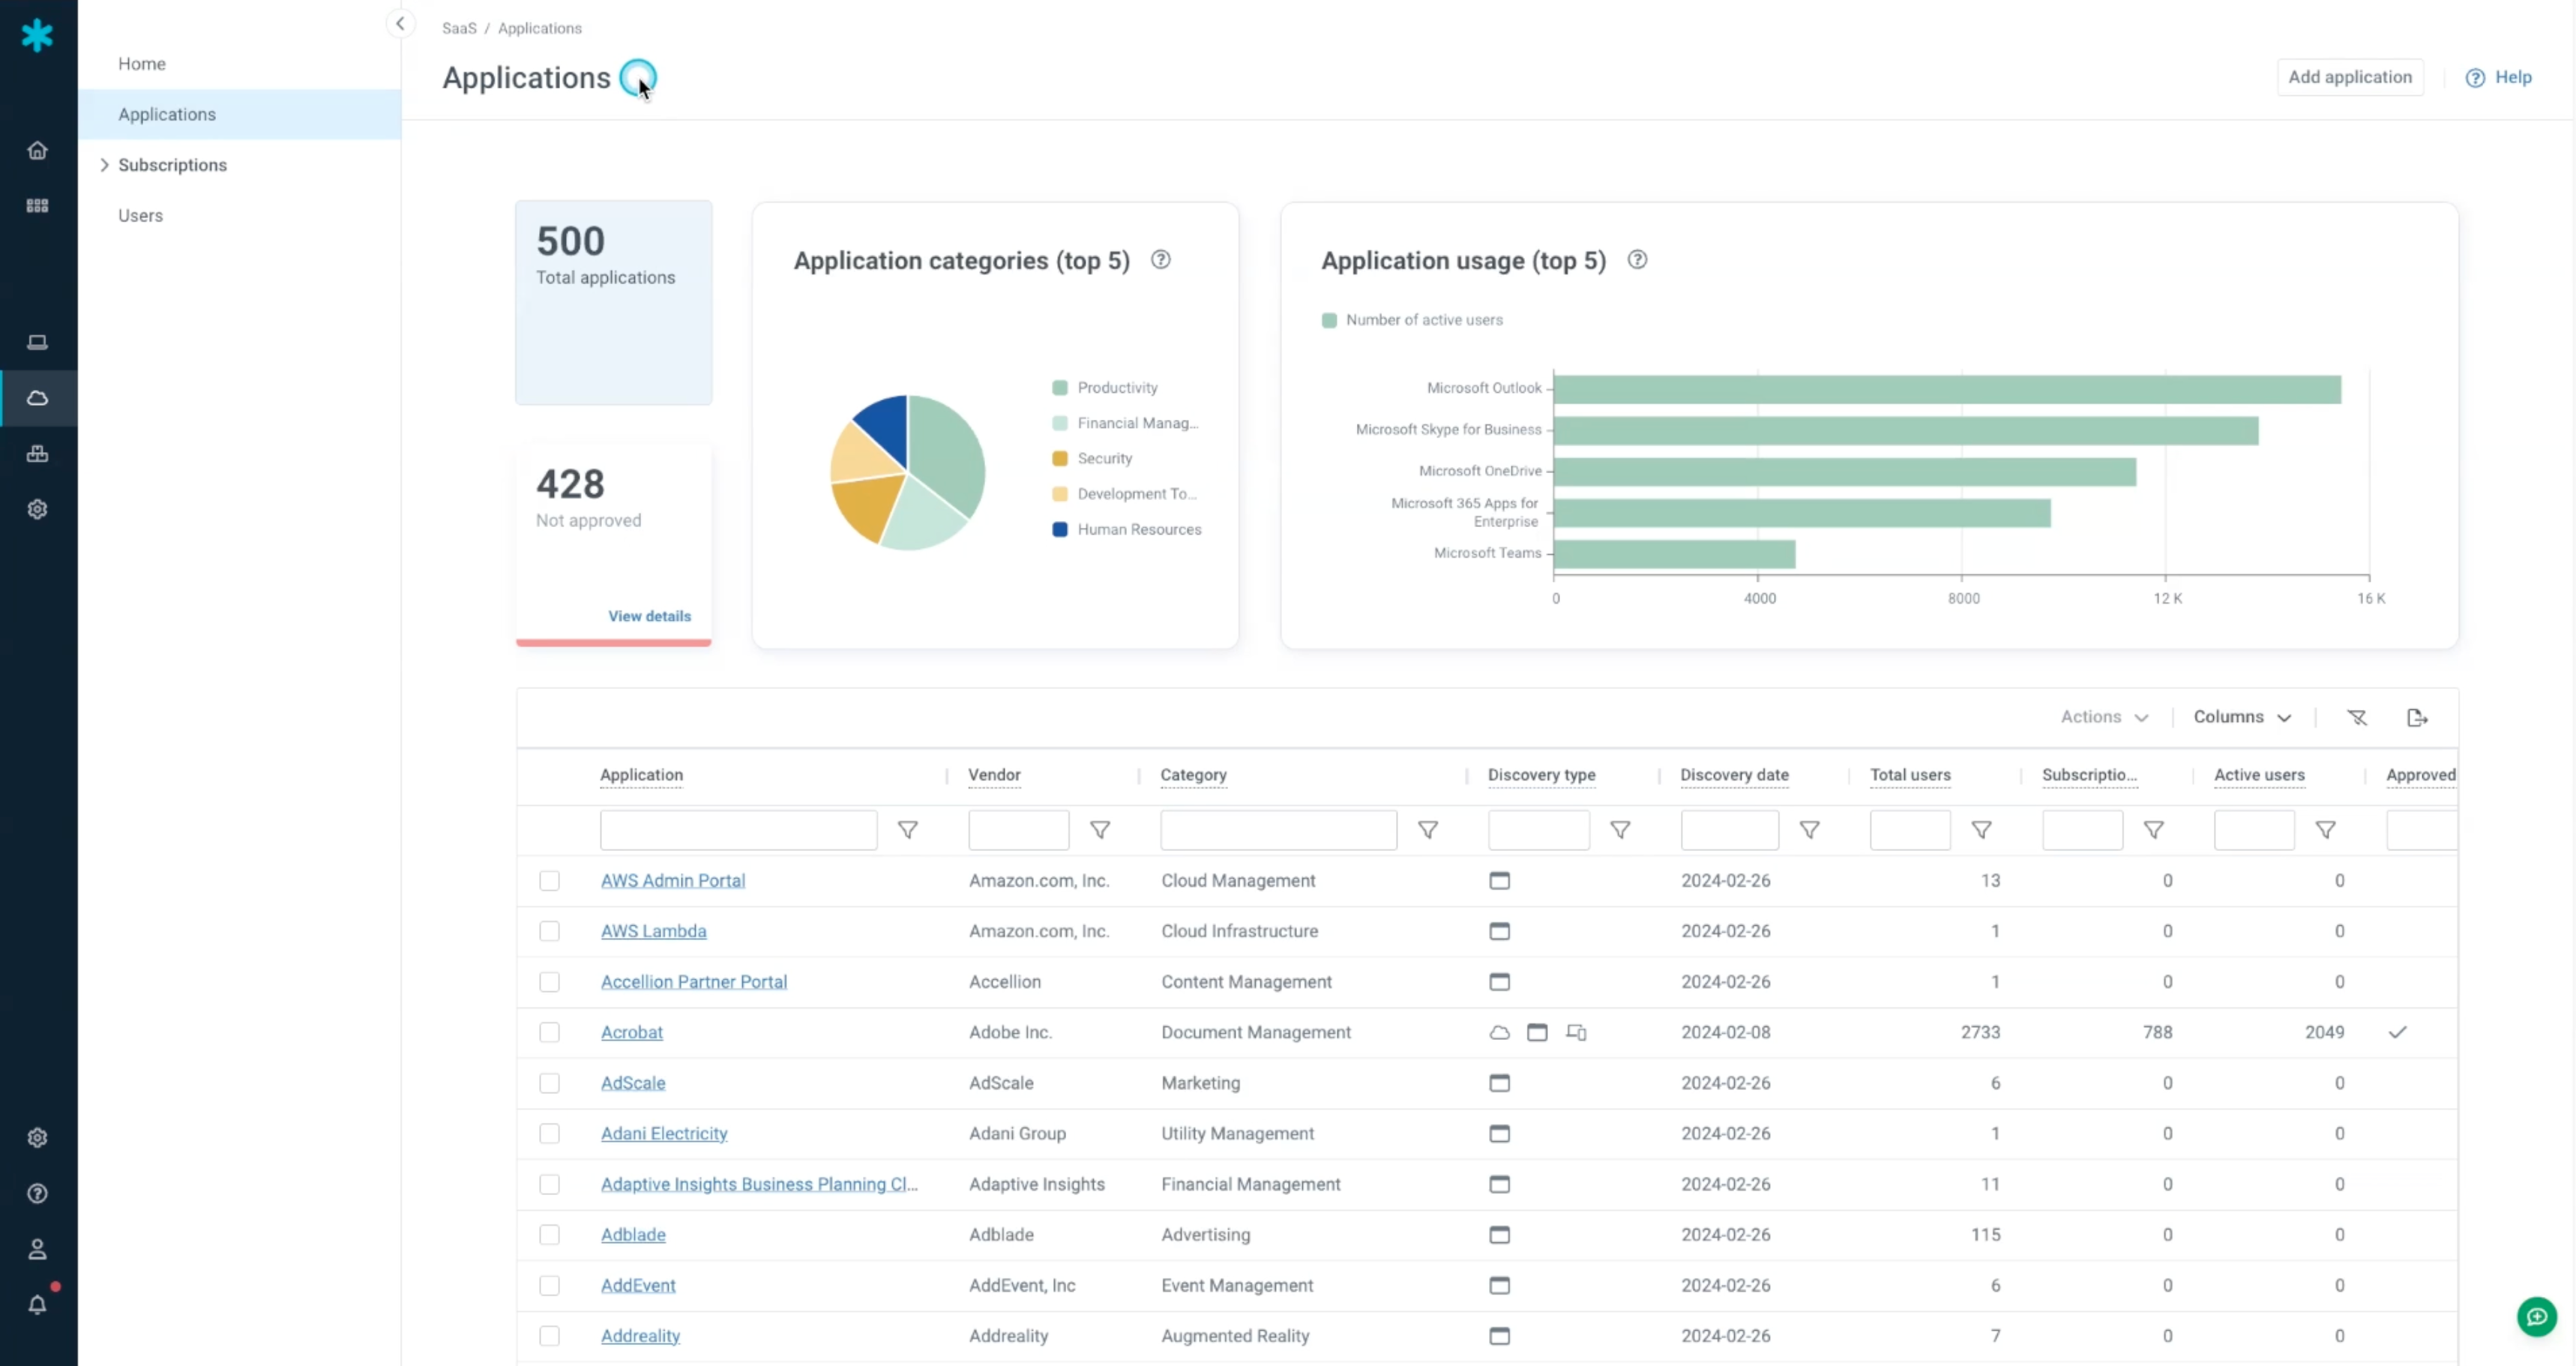Viewport: 2576px width, 1366px height.
Task: Click the Productivity legend color swatch
Action: pos(1059,388)
